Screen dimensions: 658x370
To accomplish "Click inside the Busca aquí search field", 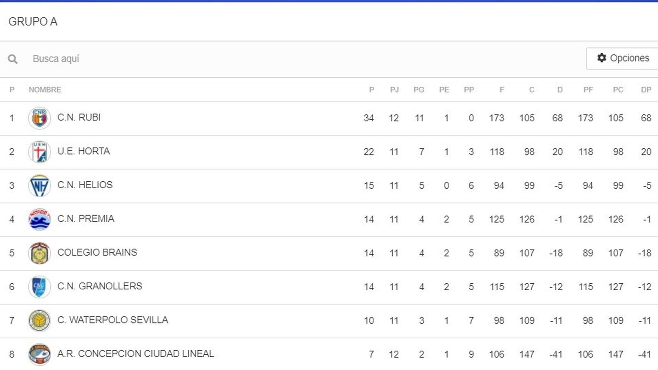I will click(123, 58).
